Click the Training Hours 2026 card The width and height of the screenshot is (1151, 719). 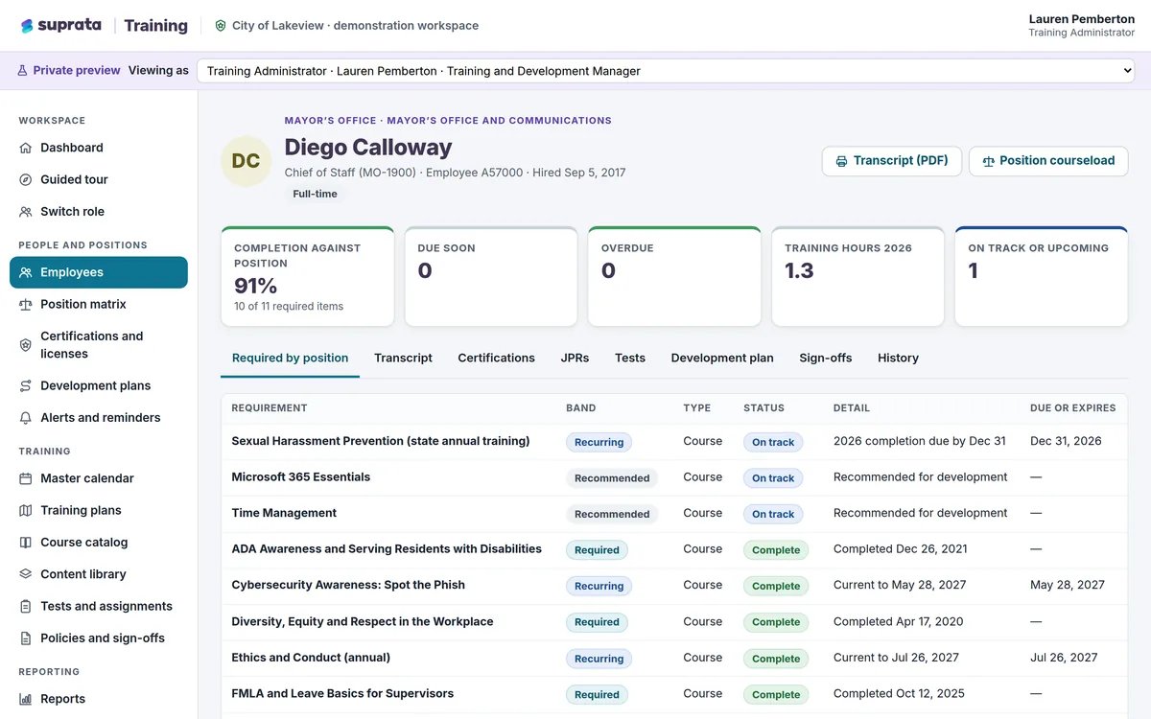(857, 276)
